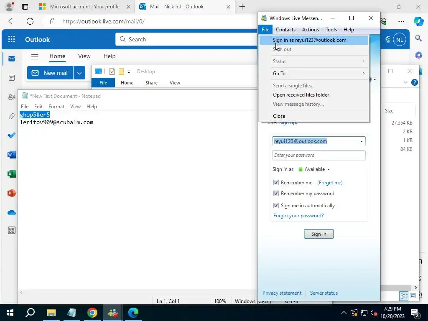Choose Close in the File menu
This screenshot has width=428, height=321.
[314, 116]
